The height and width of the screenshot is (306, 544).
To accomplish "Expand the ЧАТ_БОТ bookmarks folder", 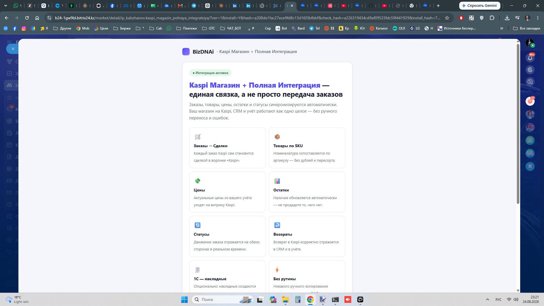I will pyautogui.click(x=231, y=28).
